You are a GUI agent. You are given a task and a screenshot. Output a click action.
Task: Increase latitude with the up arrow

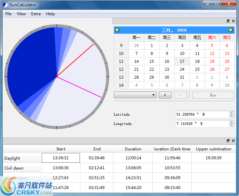pyautogui.click(x=231, y=113)
